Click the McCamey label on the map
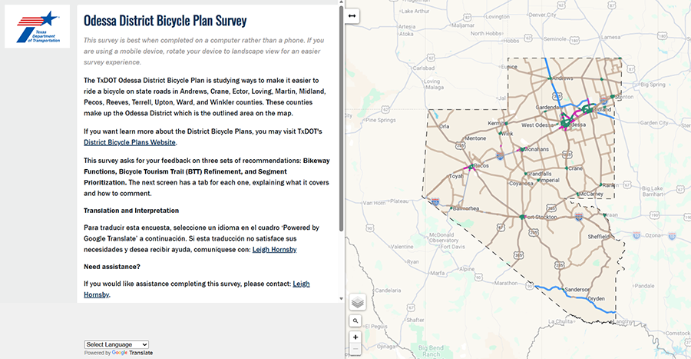Screen dimensions: 691x359 tap(591, 194)
